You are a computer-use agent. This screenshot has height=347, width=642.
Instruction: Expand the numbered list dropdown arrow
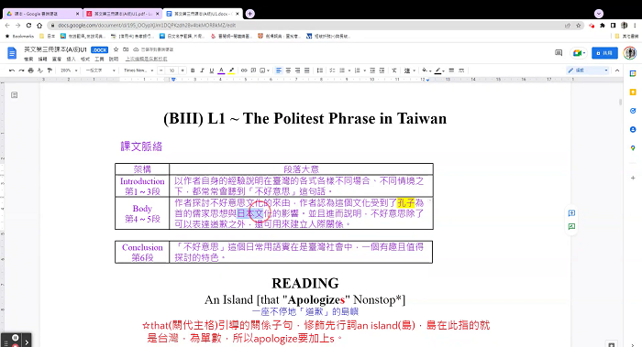(x=364, y=70)
